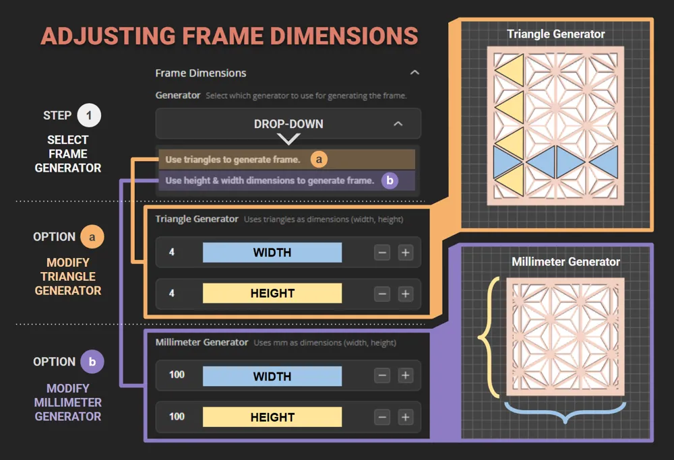Viewport: 674px width, 460px height.
Task: Select 'Use triangles to generate frame' option
Action: coord(233,160)
